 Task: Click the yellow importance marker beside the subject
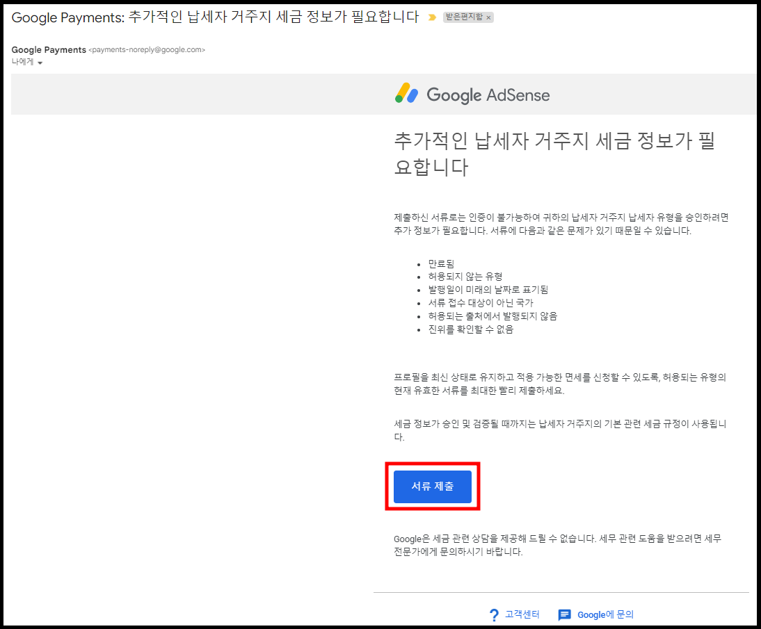click(432, 17)
